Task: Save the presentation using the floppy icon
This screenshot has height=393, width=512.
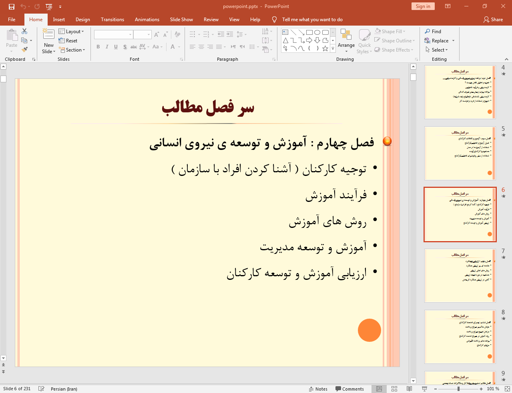Action: coord(11,6)
